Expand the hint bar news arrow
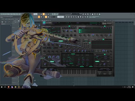The width and height of the screenshot is (135, 101). coord(100,17)
